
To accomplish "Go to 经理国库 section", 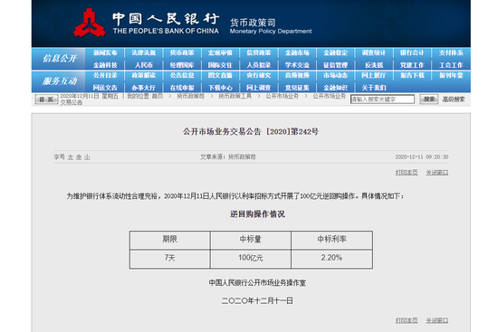I will (x=182, y=65).
